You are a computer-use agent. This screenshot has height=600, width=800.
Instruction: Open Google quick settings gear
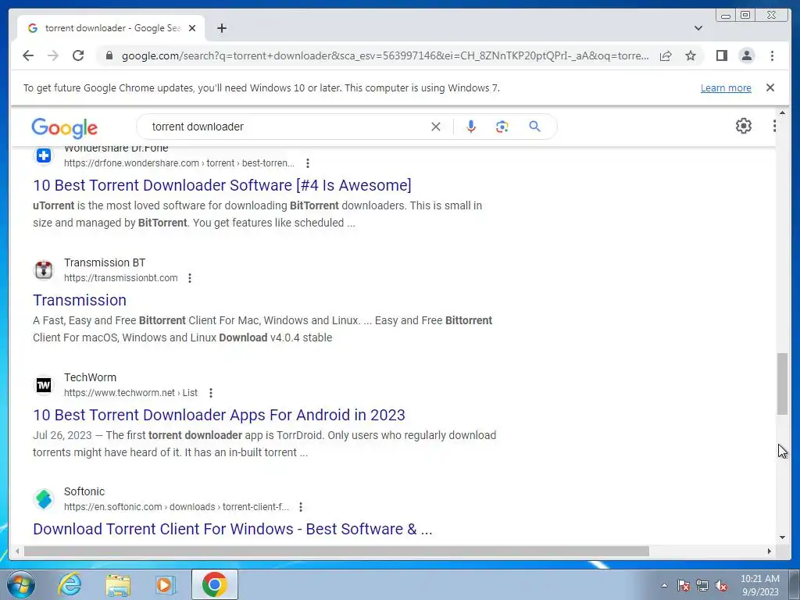(x=744, y=126)
